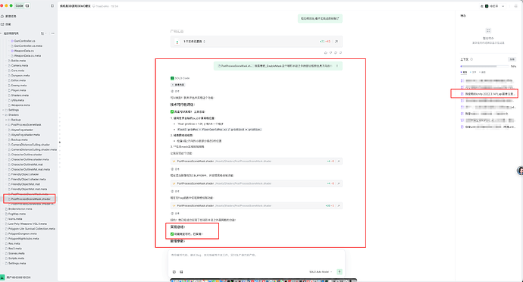Screen dimensions: 523x282
Task: Select Enemy.meta file
Action: point(19,86)
